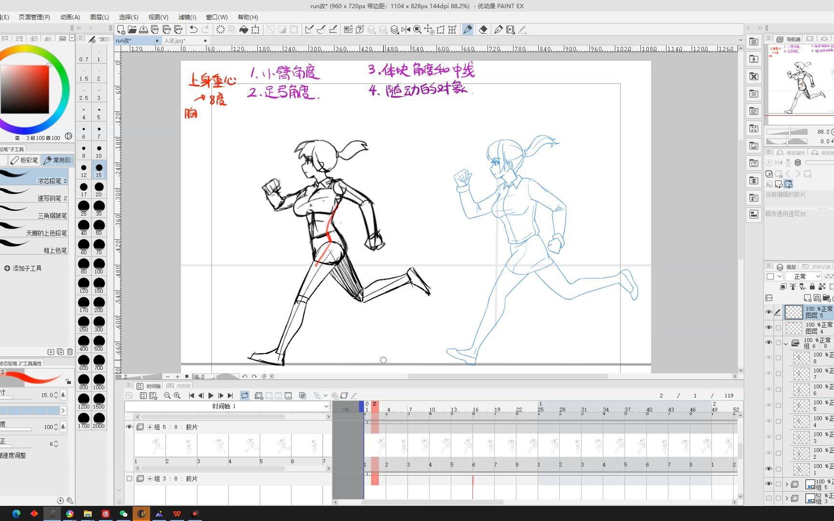Open the dropdown arrow beside the onion skin icon
834x521 pixels.
coord(326,396)
